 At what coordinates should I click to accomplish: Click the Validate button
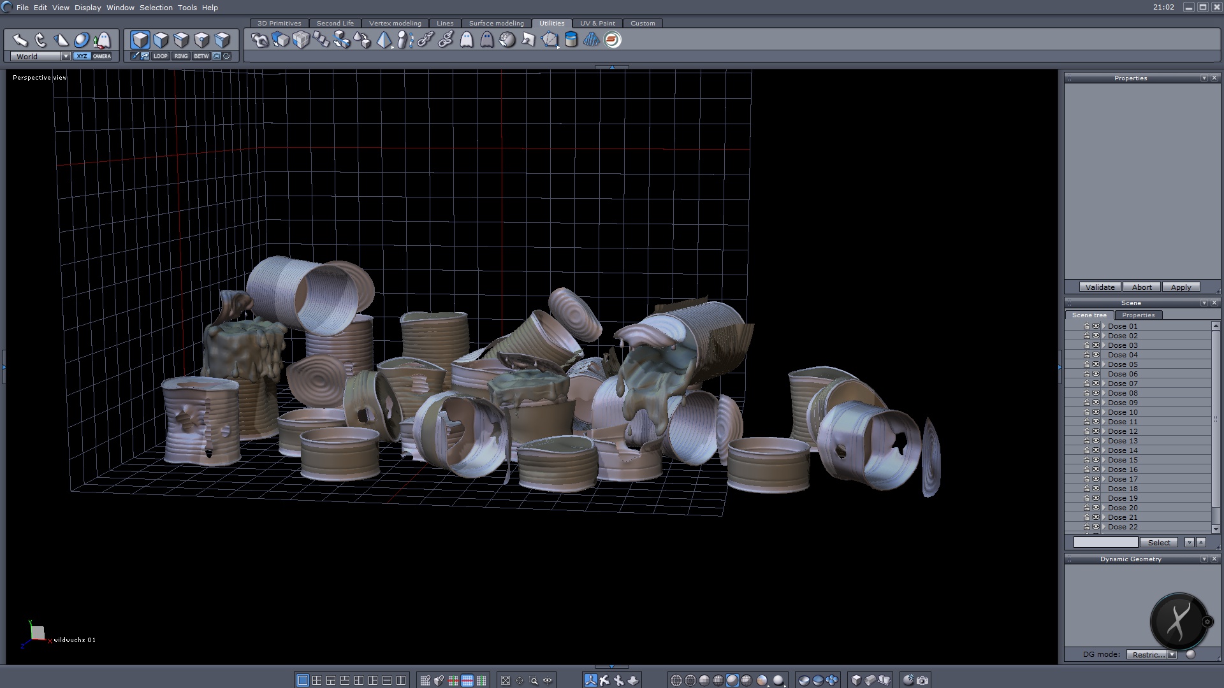click(1100, 287)
